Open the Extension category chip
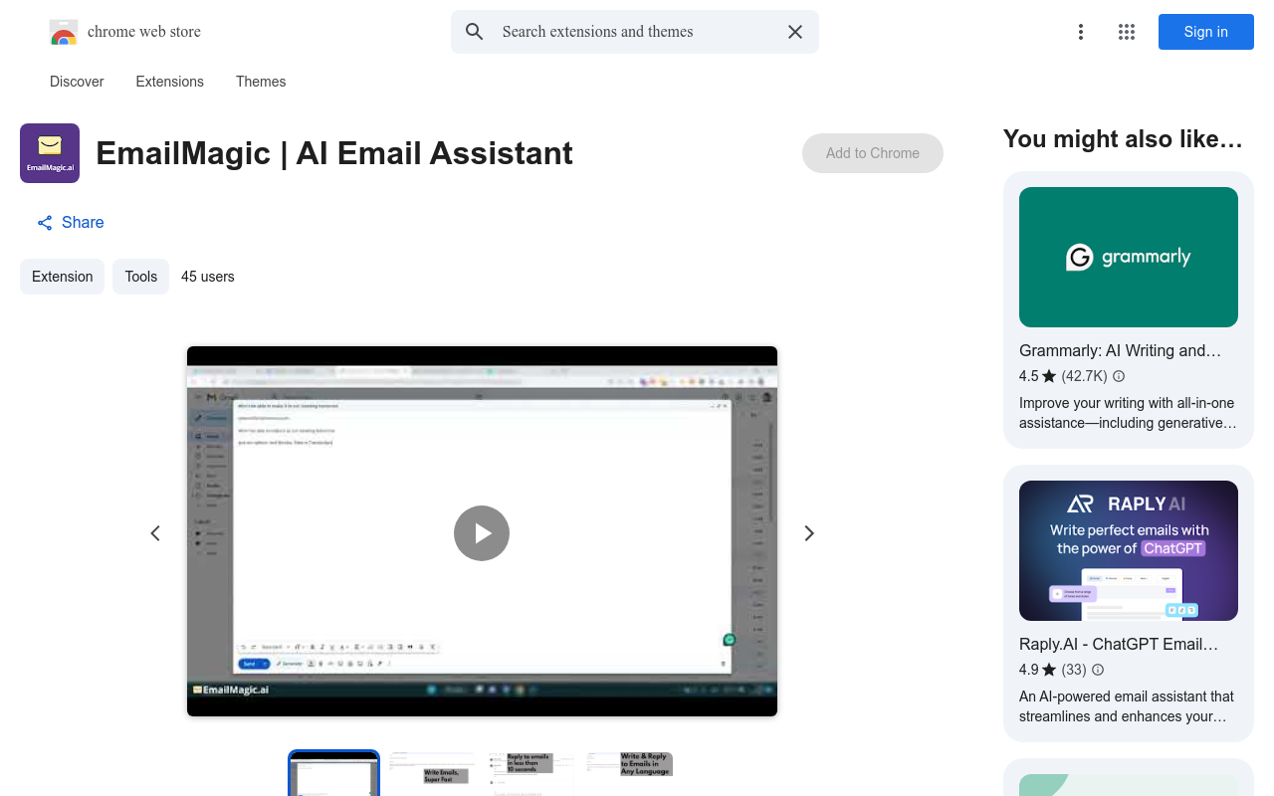The height and width of the screenshot is (796, 1274). pos(63,277)
